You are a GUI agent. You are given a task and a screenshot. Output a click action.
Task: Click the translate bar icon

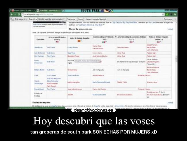(12, 19)
